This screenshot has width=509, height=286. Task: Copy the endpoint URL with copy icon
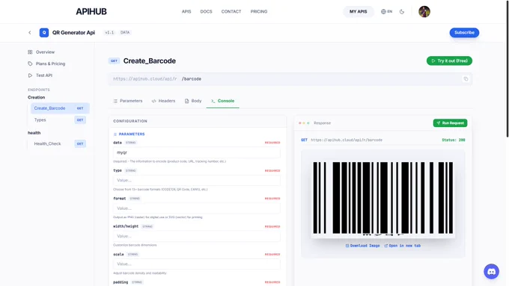coord(466,78)
